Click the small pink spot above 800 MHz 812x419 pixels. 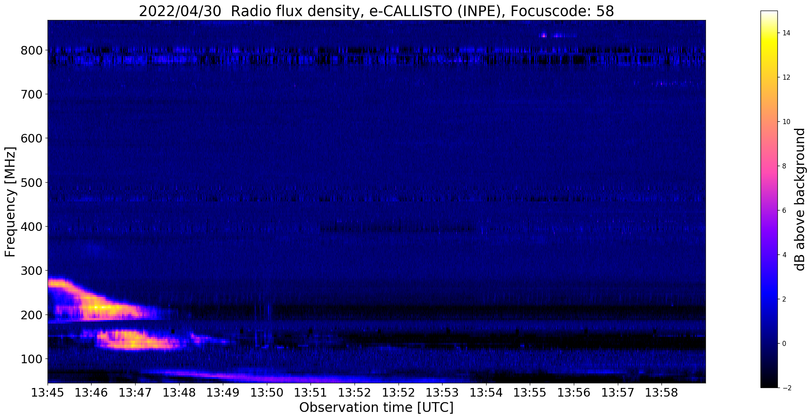tap(544, 35)
